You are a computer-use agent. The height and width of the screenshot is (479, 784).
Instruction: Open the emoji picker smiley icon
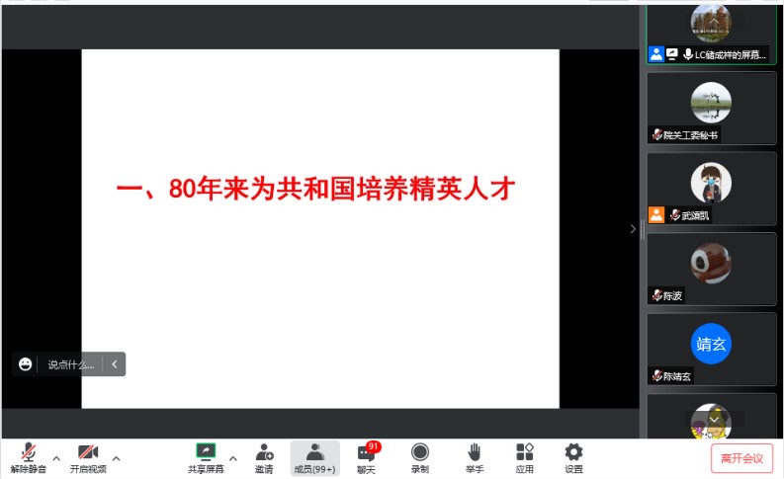click(26, 364)
